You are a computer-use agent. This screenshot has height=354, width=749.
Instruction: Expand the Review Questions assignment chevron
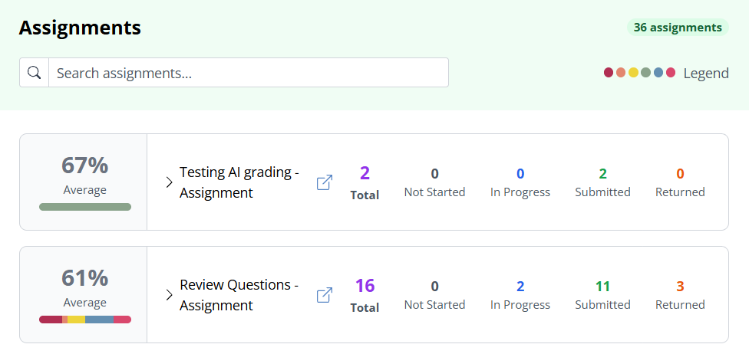[169, 295]
